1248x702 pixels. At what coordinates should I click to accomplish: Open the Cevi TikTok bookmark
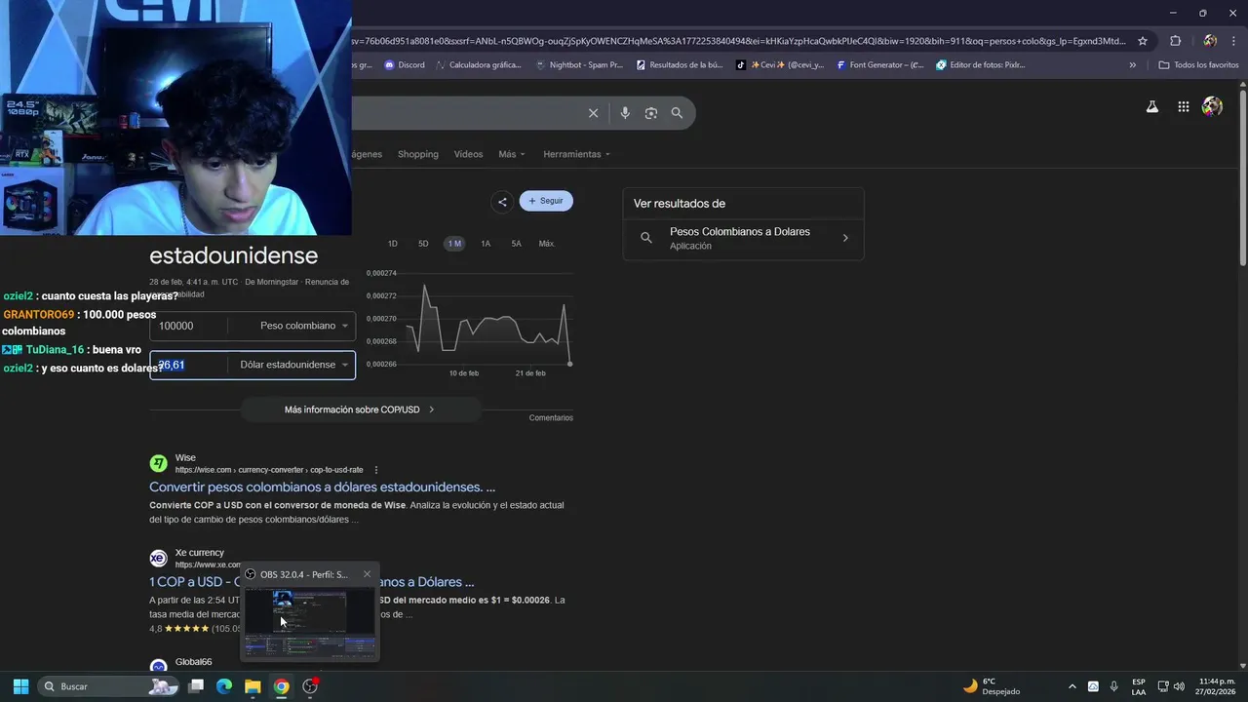[x=780, y=65]
